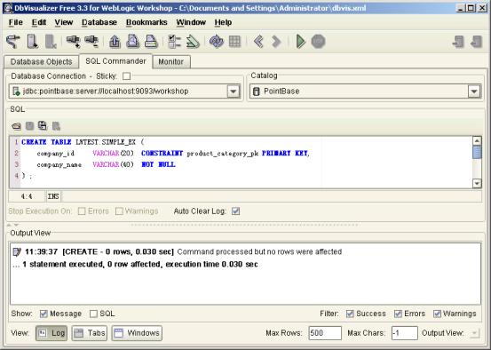Click the printer icon in the toolbar
The height and width of the screenshot is (350, 491).
click(151, 41)
